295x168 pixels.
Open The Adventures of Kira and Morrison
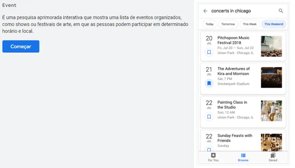pos(233,71)
